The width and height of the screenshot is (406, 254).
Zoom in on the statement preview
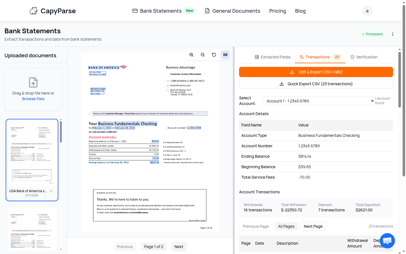[x=191, y=54]
